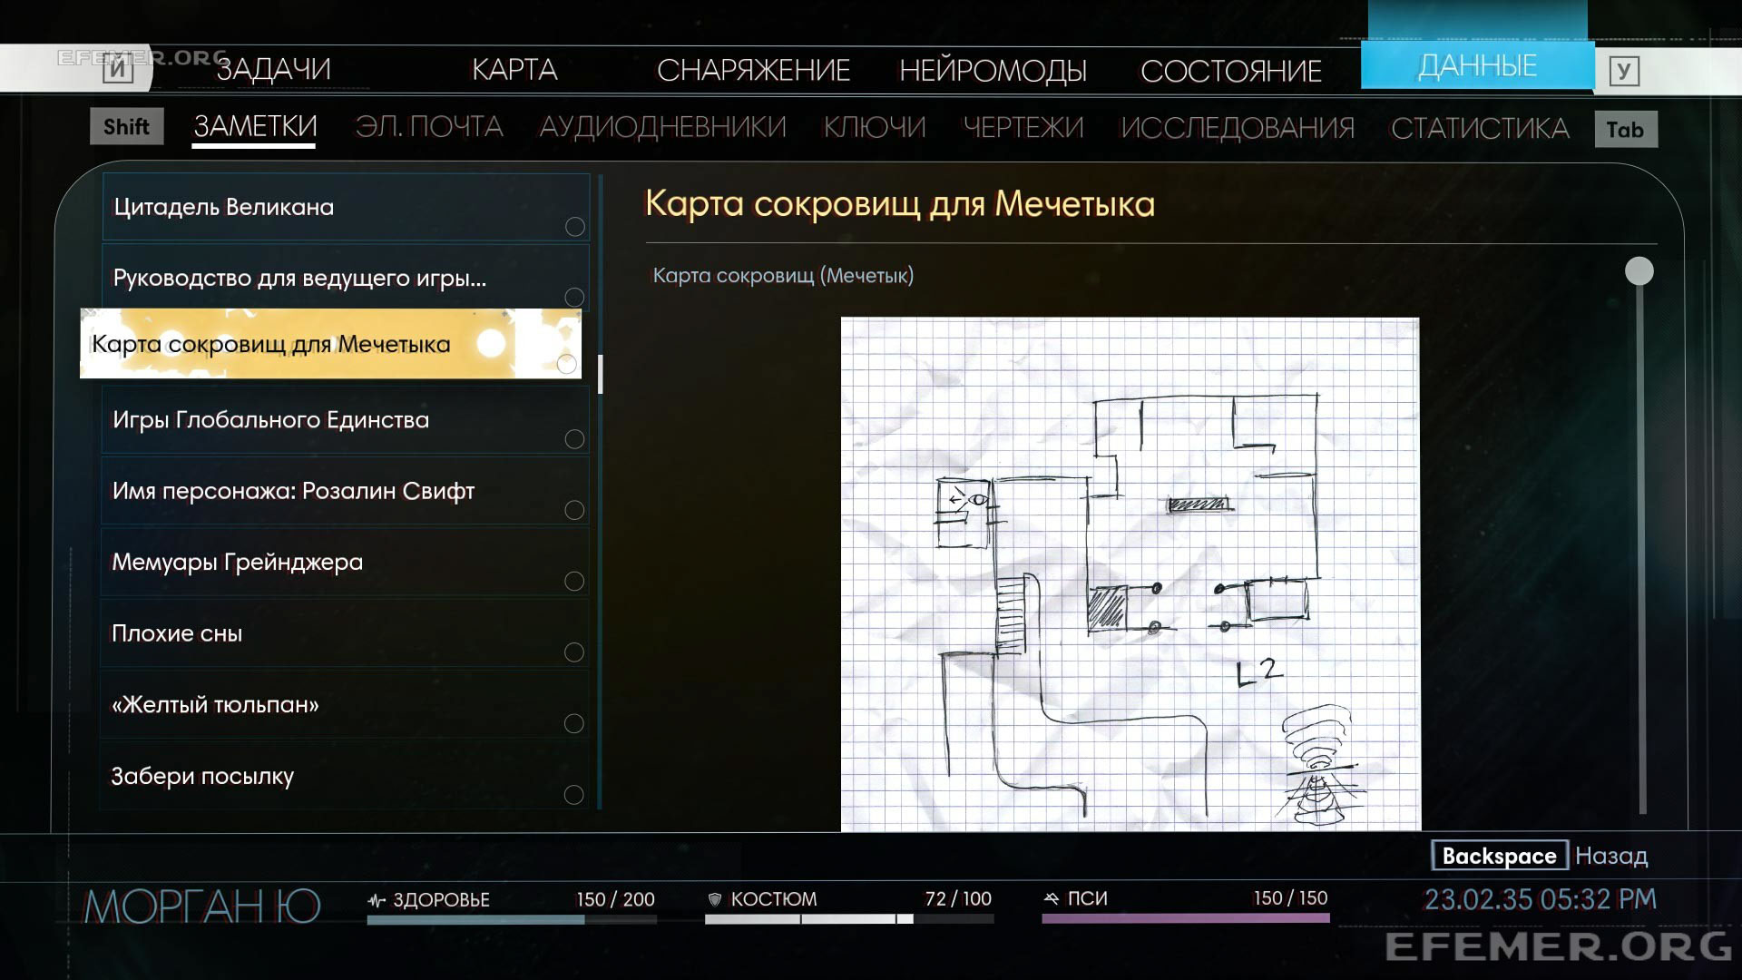
Task: Open the note Плохие сны
Action: 345,633
